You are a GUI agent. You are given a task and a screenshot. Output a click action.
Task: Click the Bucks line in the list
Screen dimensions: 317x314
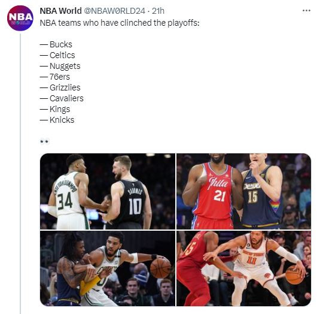pos(56,44)
